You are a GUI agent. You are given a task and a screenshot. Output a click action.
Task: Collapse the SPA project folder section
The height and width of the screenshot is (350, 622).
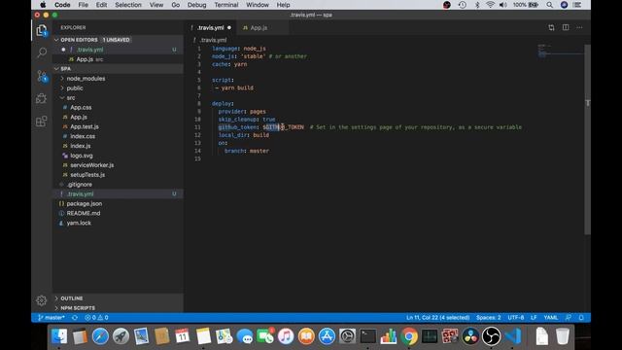(x=119, y=69)
